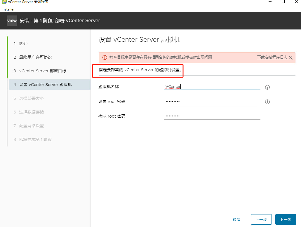Close the vCenter Server installer window
Viewport: 301px width, 227px height.
click(296, 2)
